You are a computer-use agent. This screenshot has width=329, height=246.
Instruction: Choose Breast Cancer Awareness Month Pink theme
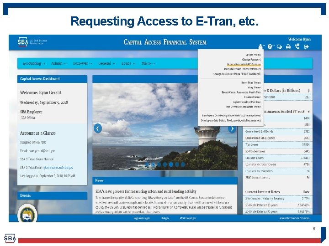pyautogui.click(x=241, y=92)
